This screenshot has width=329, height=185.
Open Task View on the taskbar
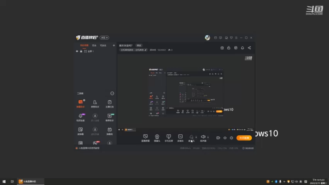coord(12,181)
